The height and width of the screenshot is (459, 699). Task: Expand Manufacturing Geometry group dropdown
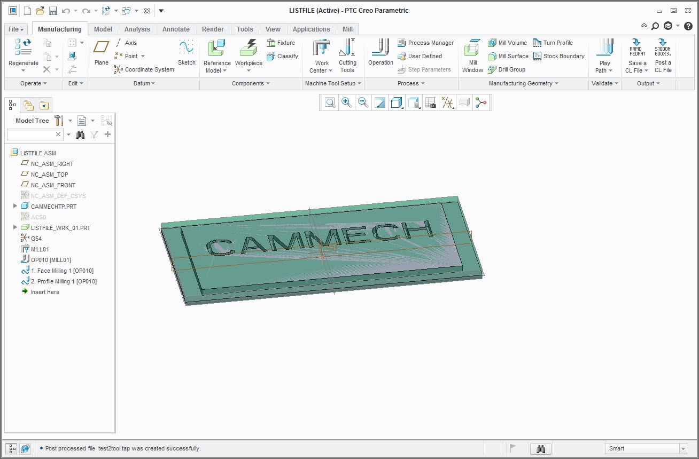(x=523, y=83)
